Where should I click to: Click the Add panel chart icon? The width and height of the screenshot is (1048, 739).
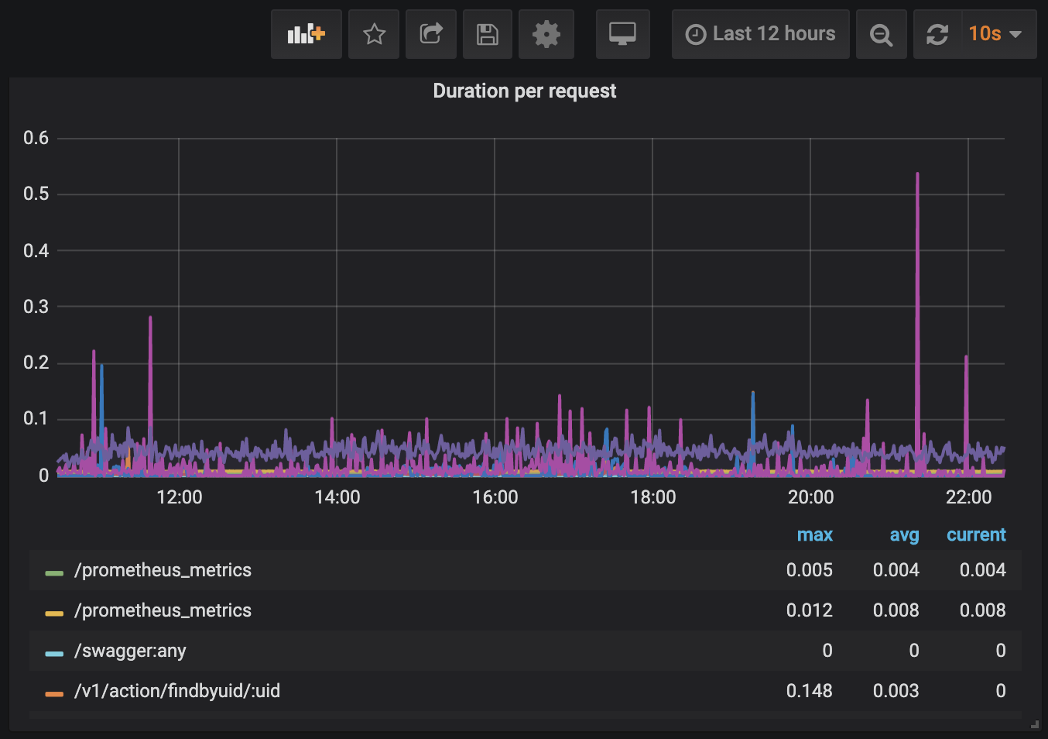point(306,34)
